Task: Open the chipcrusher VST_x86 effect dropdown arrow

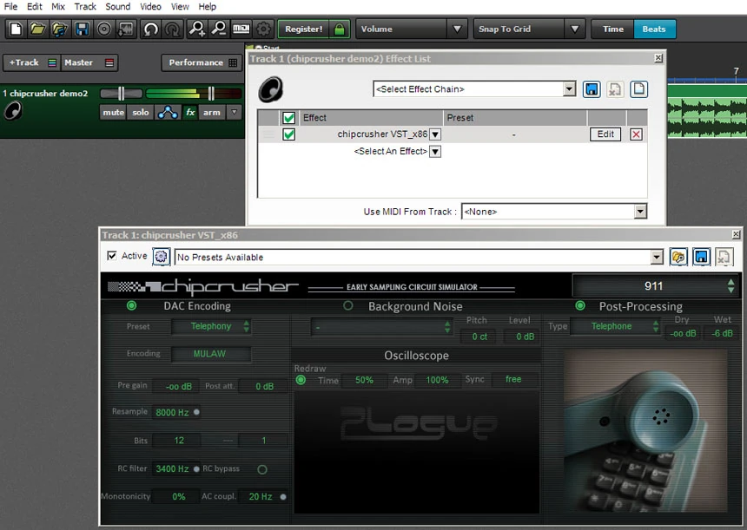Action: click(x=435, y=134)
